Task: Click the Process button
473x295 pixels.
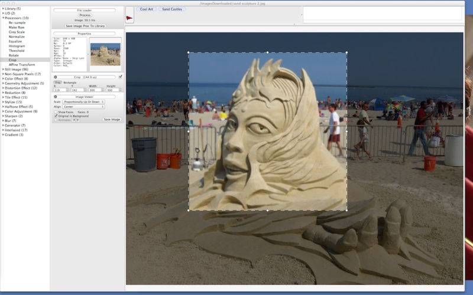Action: pos(85,15)
